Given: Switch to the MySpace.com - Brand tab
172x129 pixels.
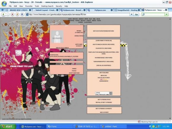Looking at the screenshot, I should [x=73, y=10].
